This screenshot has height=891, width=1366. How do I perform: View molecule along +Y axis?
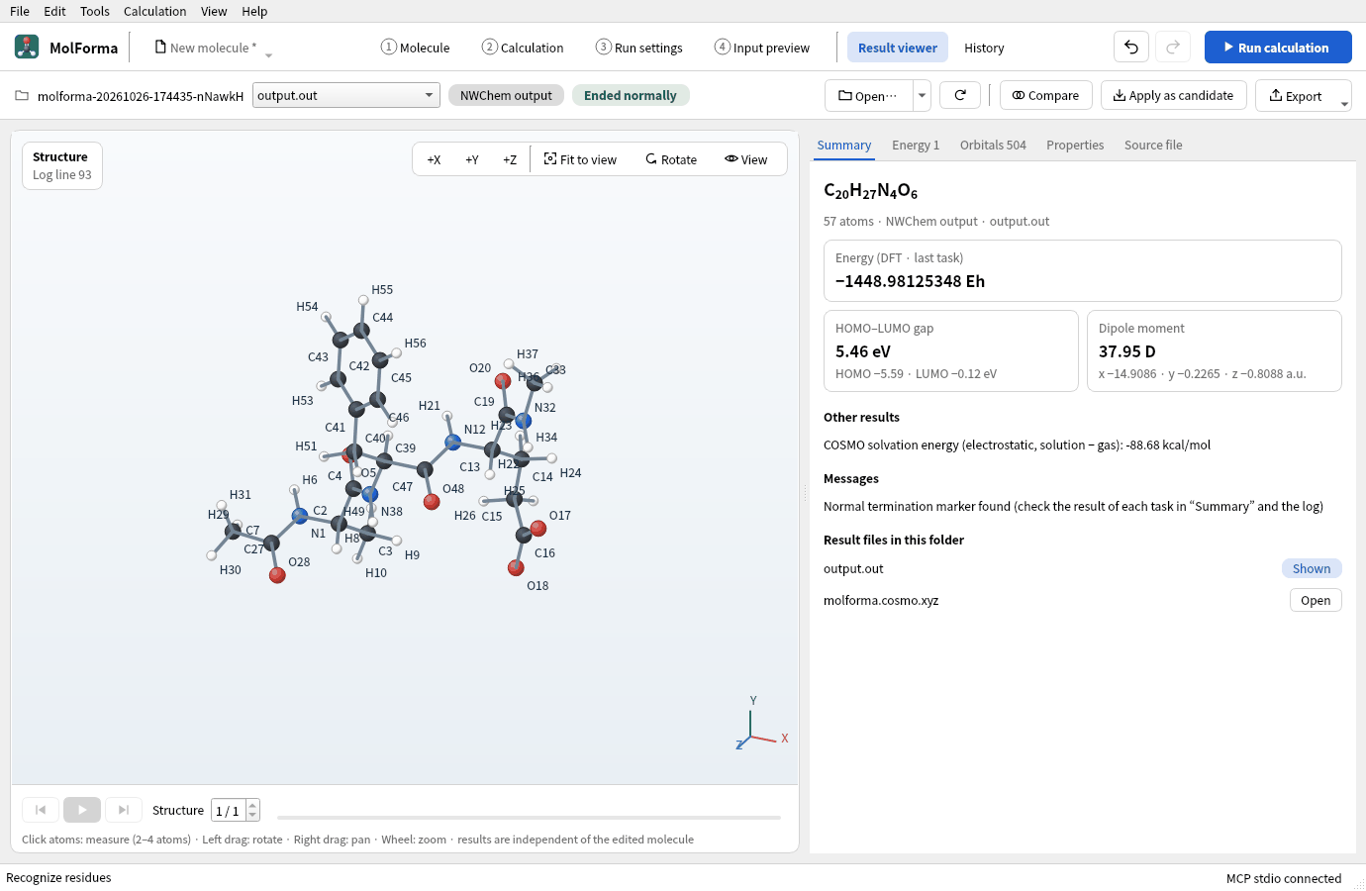coord(472,159)
